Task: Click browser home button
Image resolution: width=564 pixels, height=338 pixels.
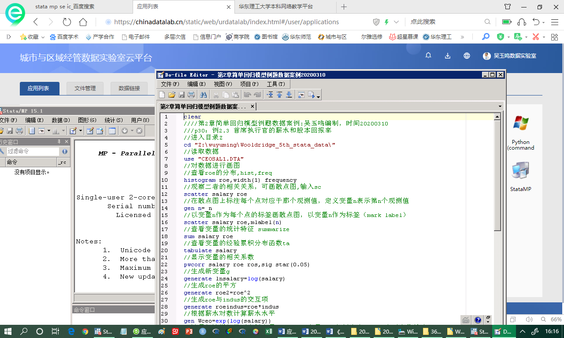Action: [83, 22]
